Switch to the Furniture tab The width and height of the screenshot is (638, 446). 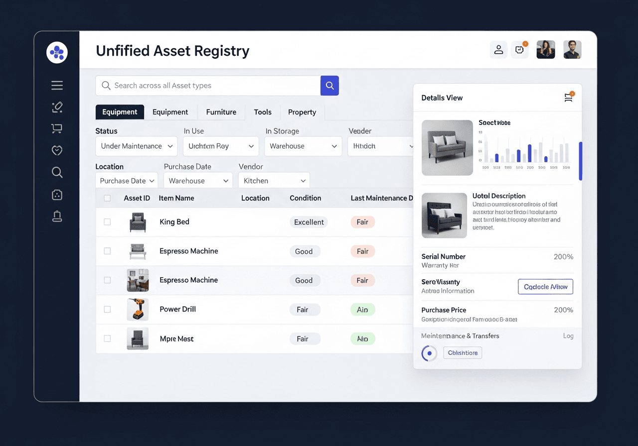(221, 112)
